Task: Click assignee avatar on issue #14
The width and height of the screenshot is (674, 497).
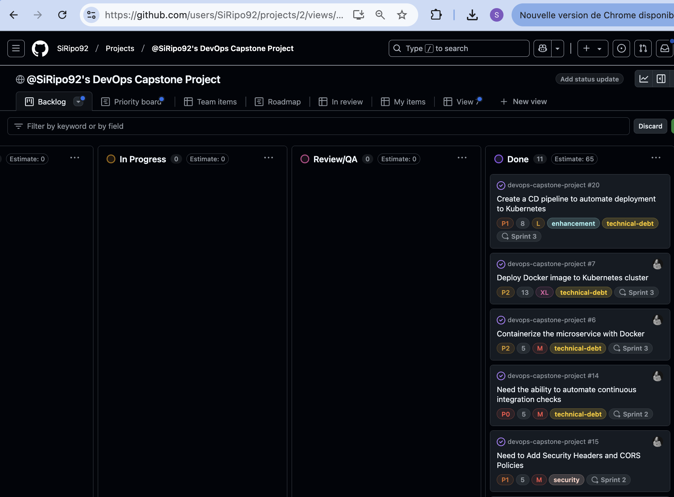Action: (657, 376)
